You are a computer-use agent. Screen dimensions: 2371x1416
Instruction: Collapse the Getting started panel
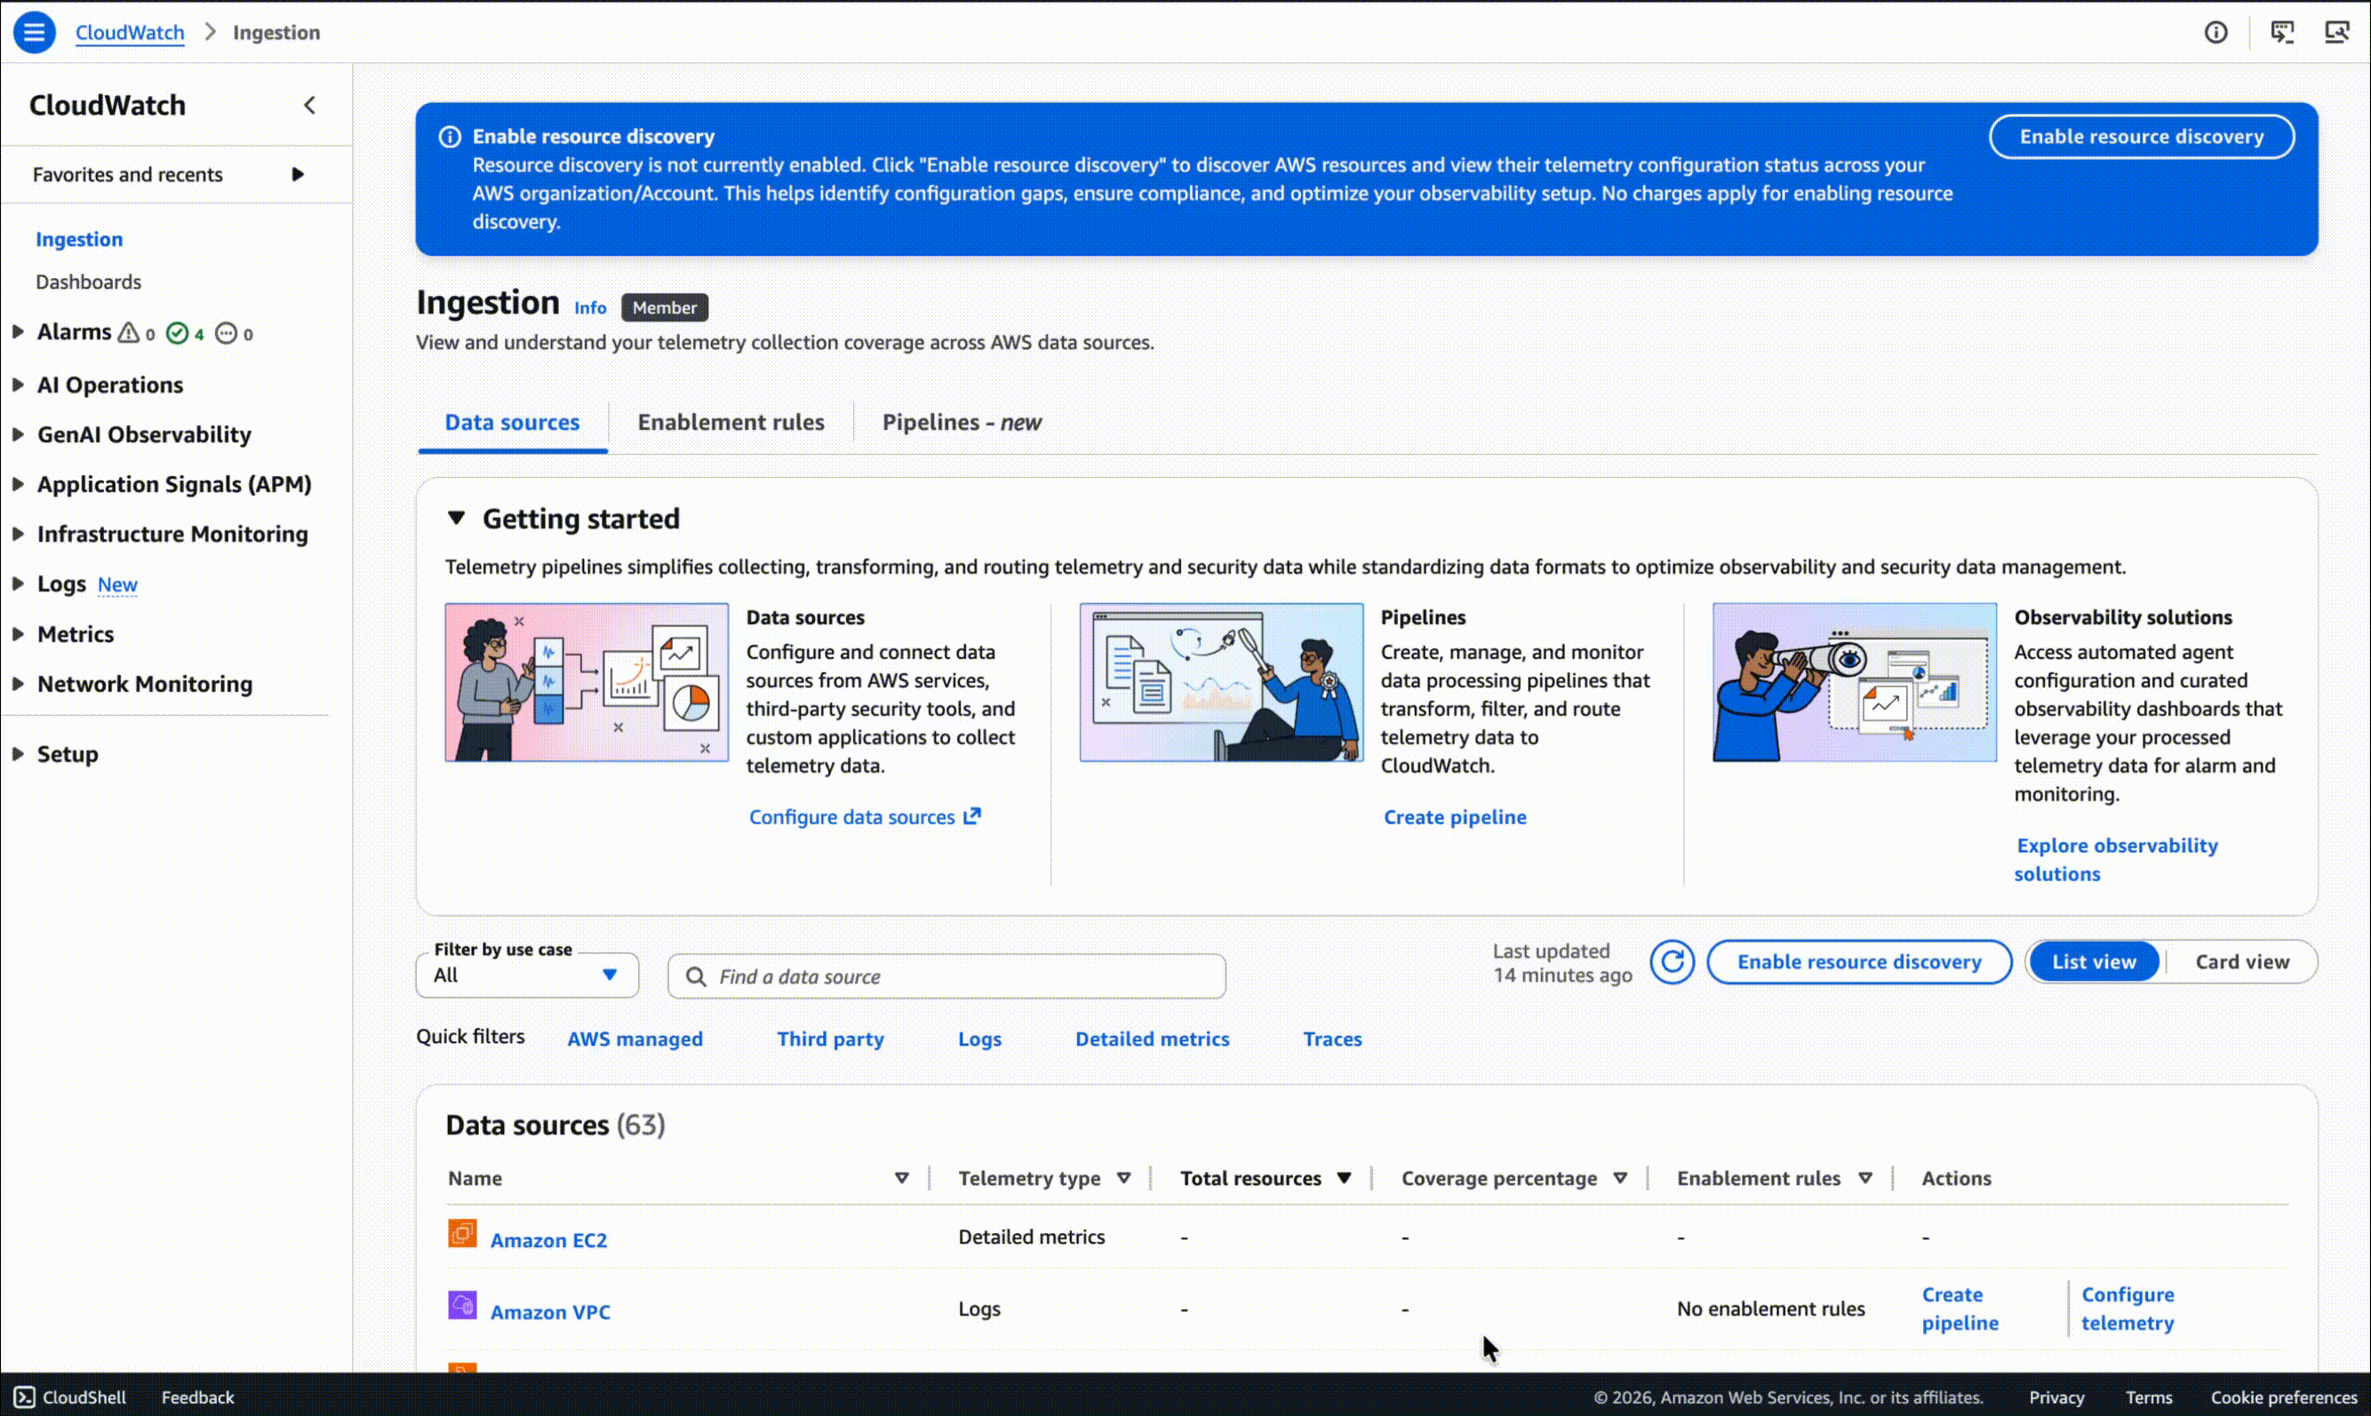tap(456, 518)
